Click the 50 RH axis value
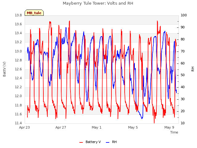This screenshot has width=197, height=148. point(183,75)
